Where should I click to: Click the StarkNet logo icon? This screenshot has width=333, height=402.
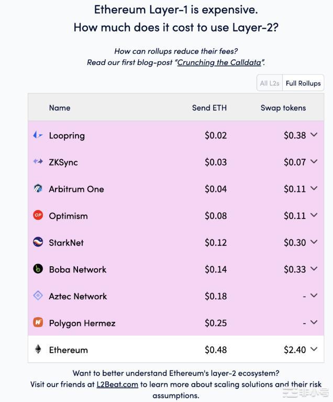[x=38, y=242]
